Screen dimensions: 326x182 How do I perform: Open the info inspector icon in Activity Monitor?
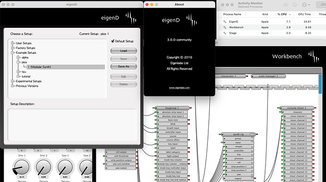pyautogui.click(x=295, y=5)
